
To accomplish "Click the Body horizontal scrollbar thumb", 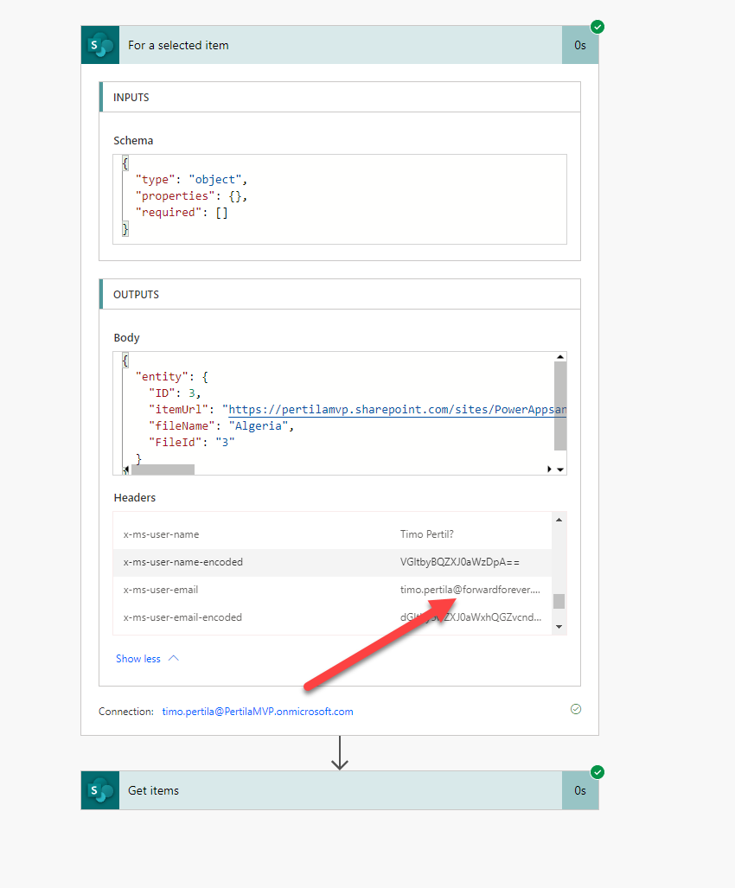I will point(163,470).
